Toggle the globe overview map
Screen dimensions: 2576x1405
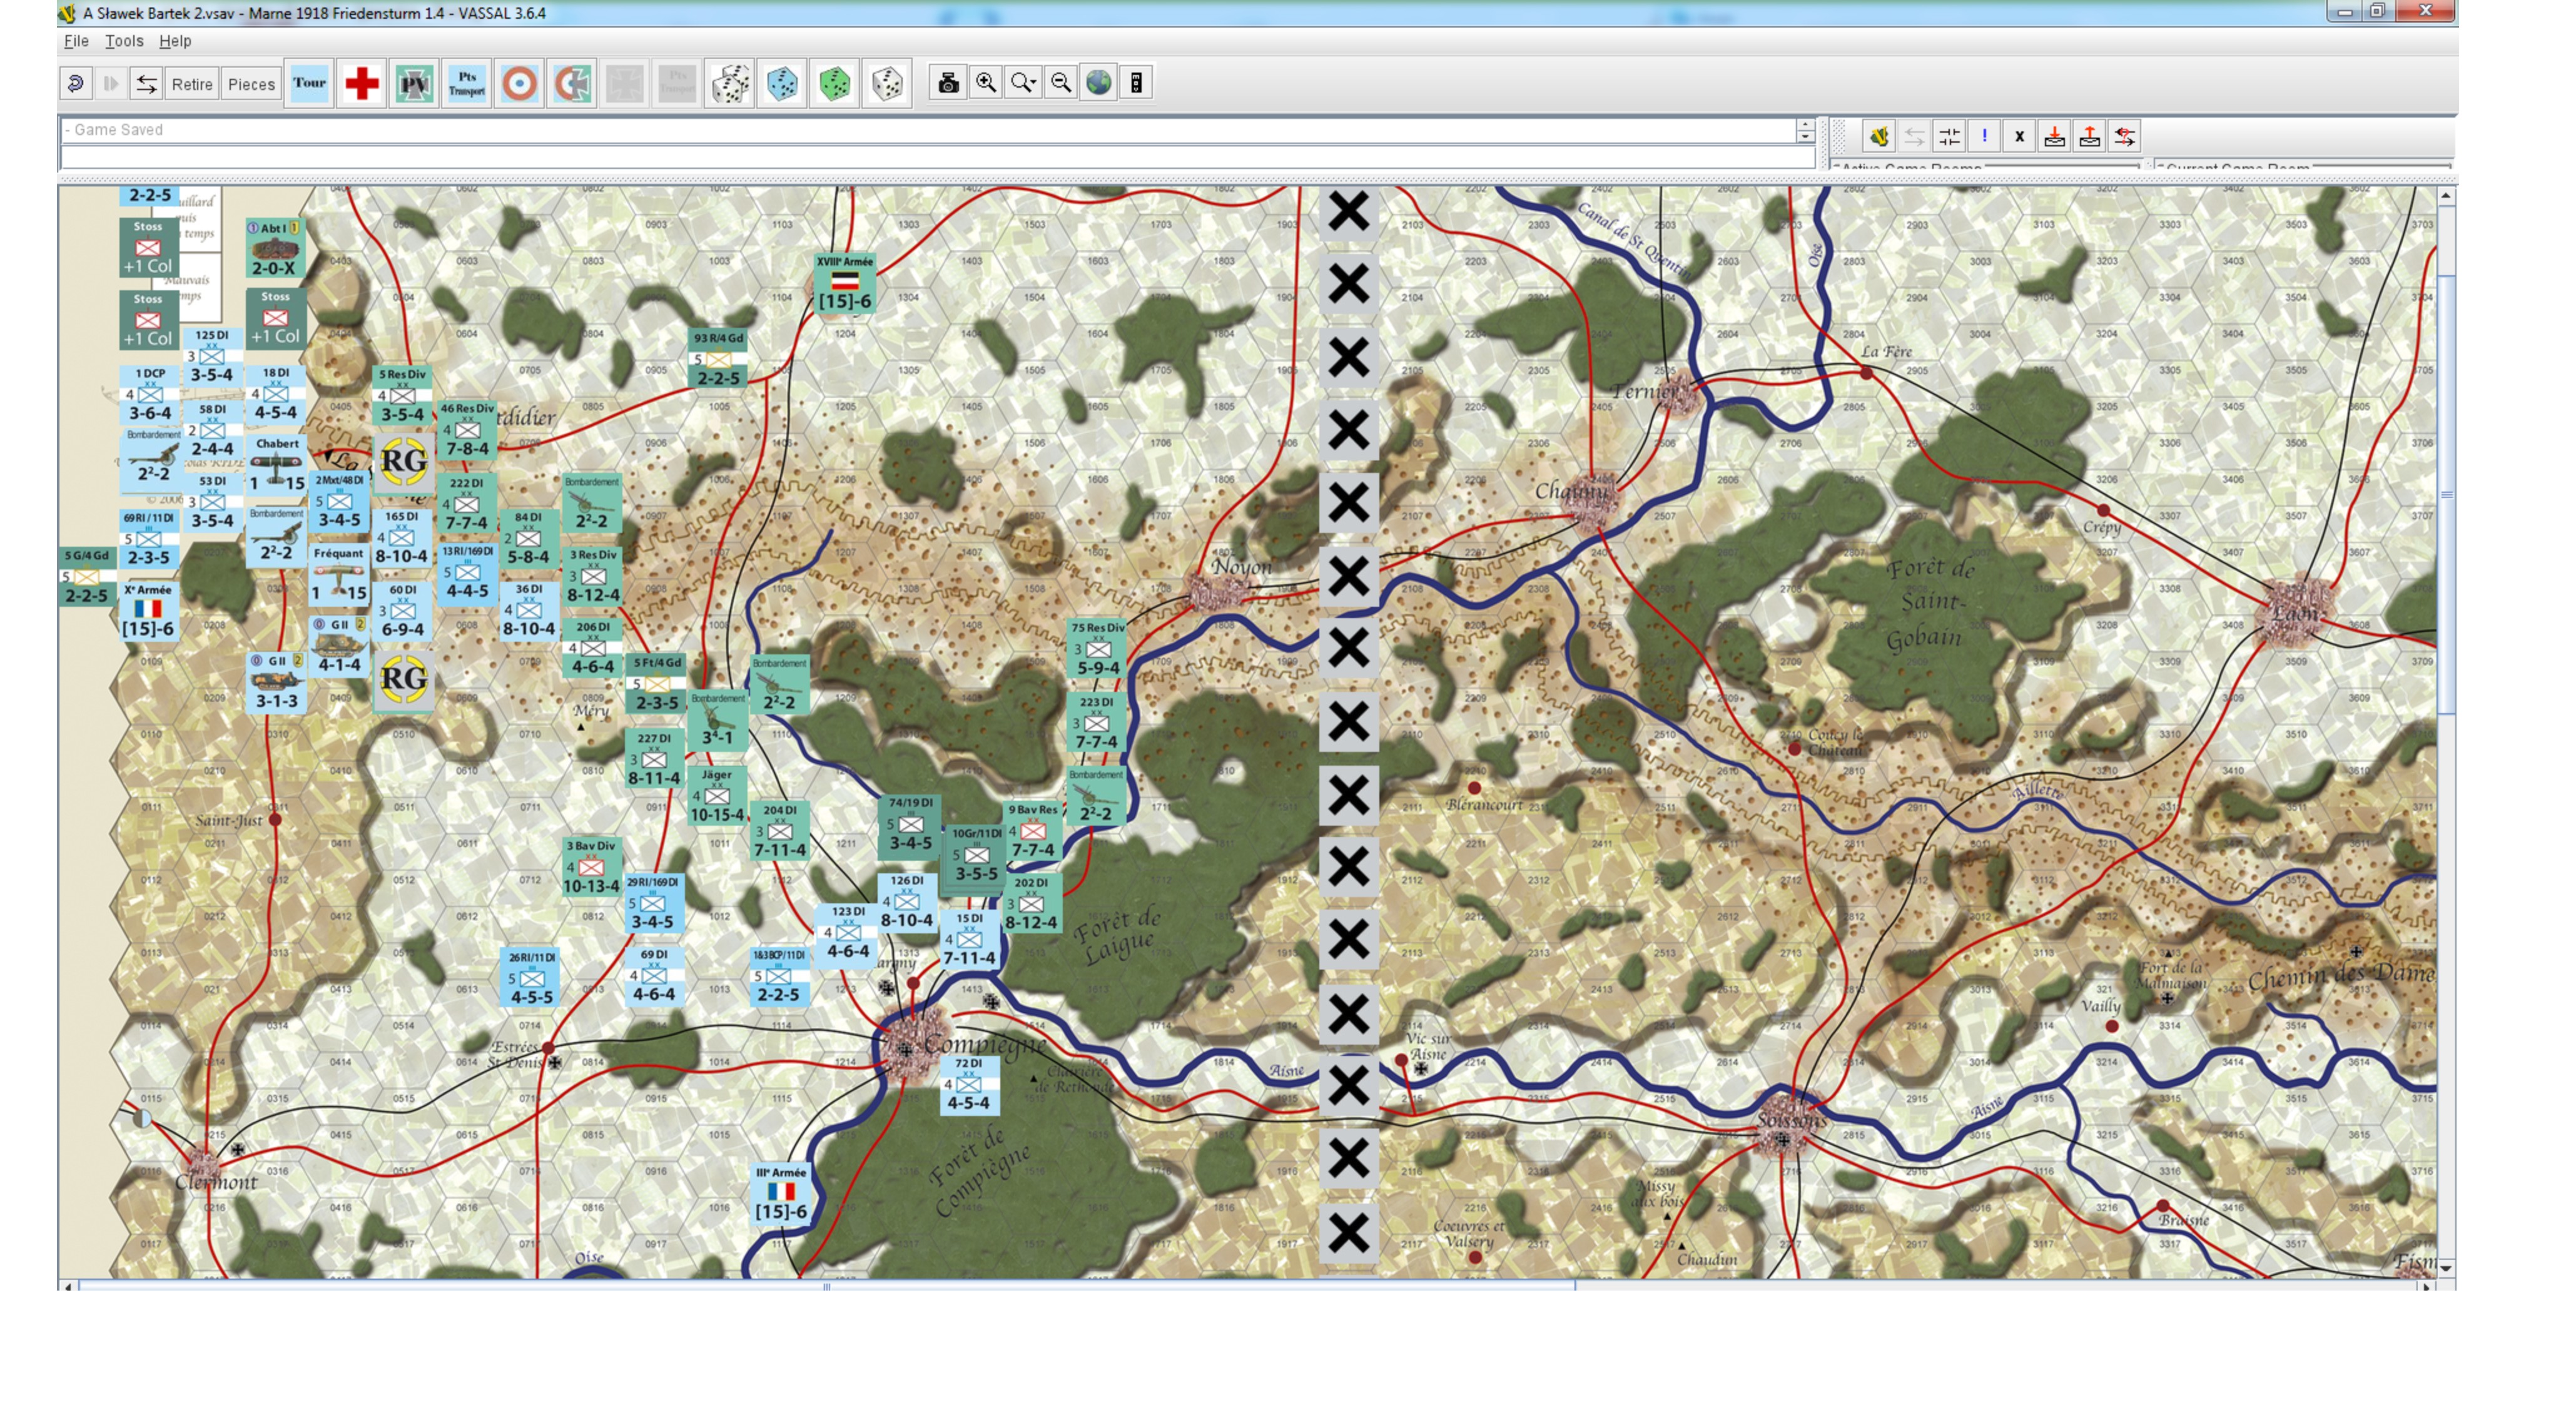(1098, 83)
